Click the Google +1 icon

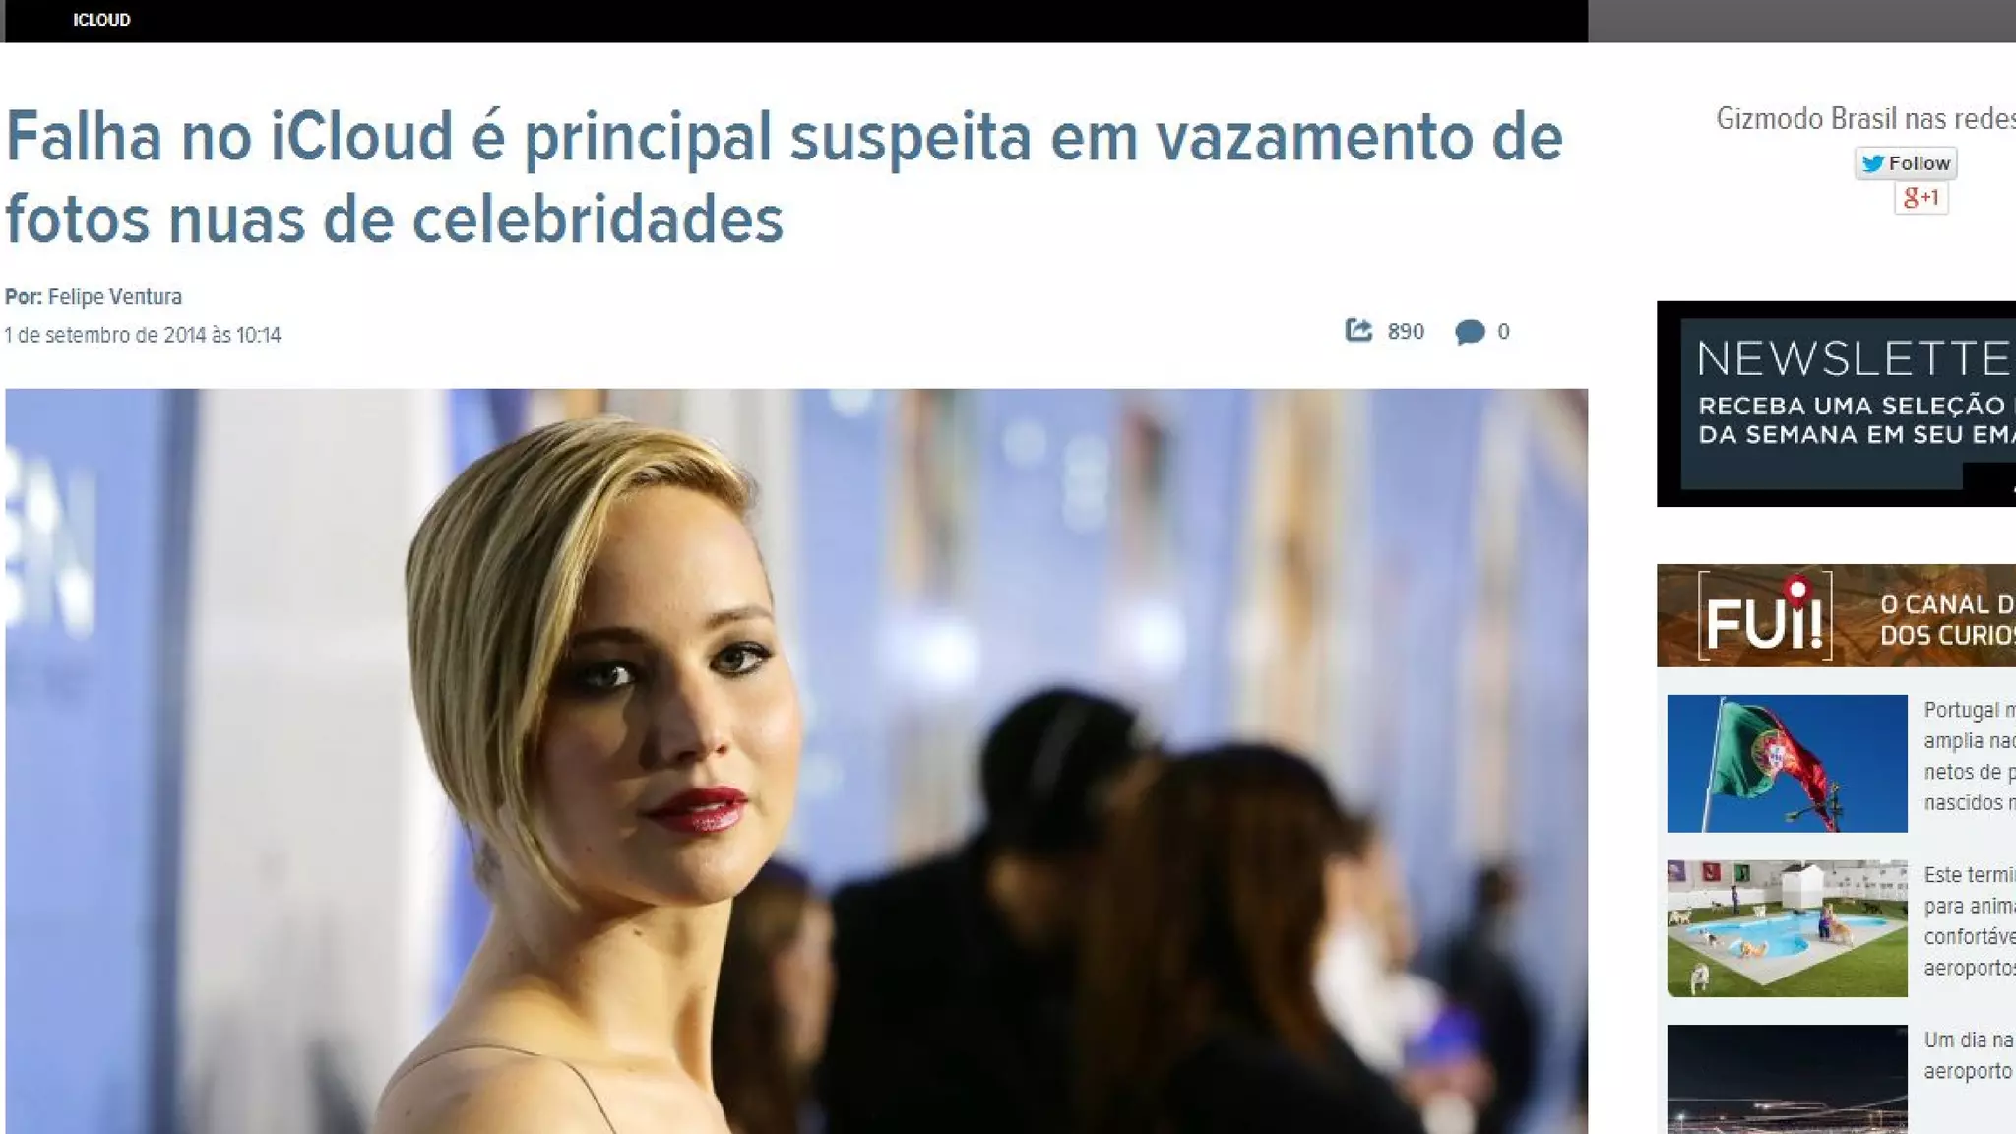click(x=1921, y=198)
